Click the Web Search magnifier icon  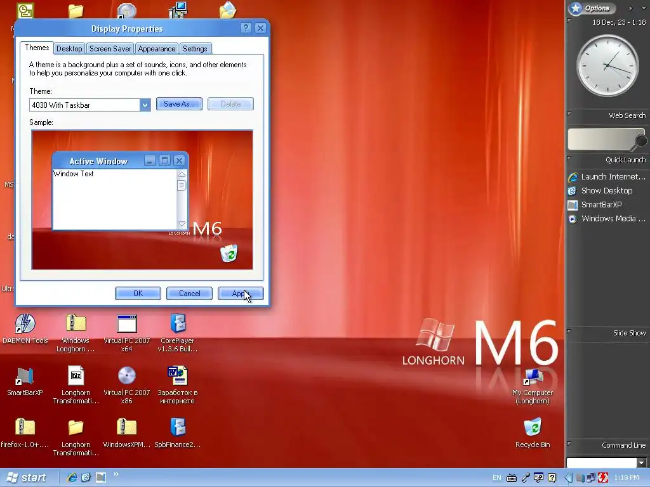[x=640, y=141]
